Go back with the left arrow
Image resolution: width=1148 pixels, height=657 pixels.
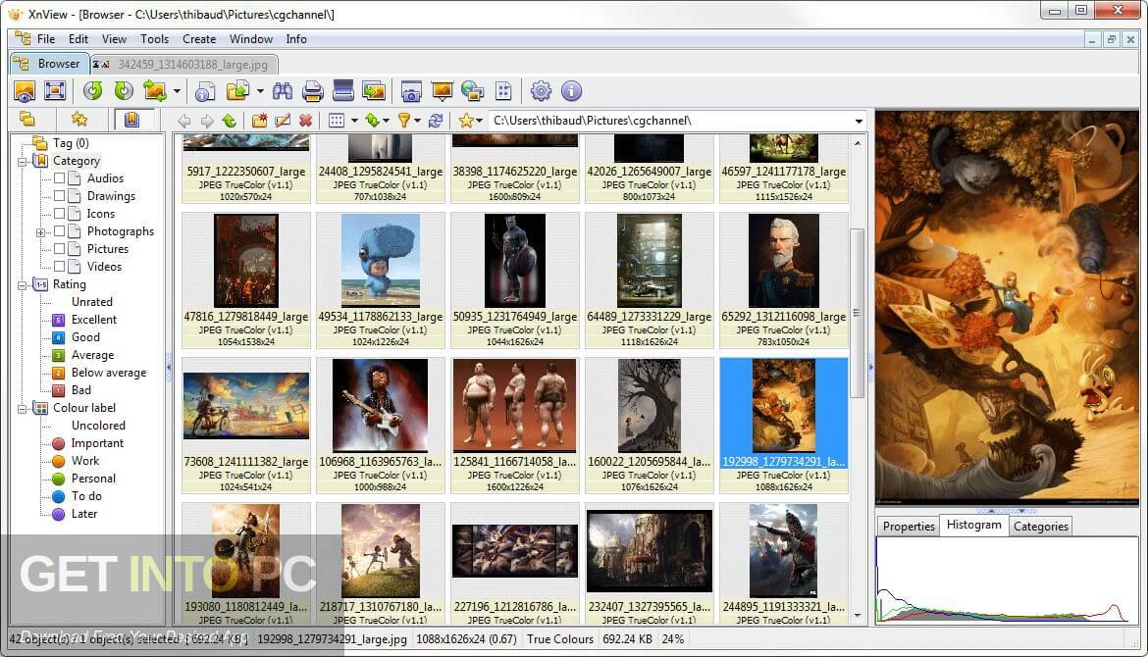pos(184,121)
